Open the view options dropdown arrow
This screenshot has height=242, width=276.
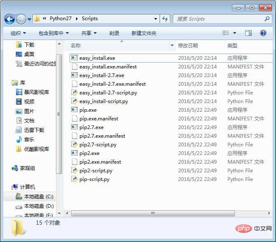[234, 33]
